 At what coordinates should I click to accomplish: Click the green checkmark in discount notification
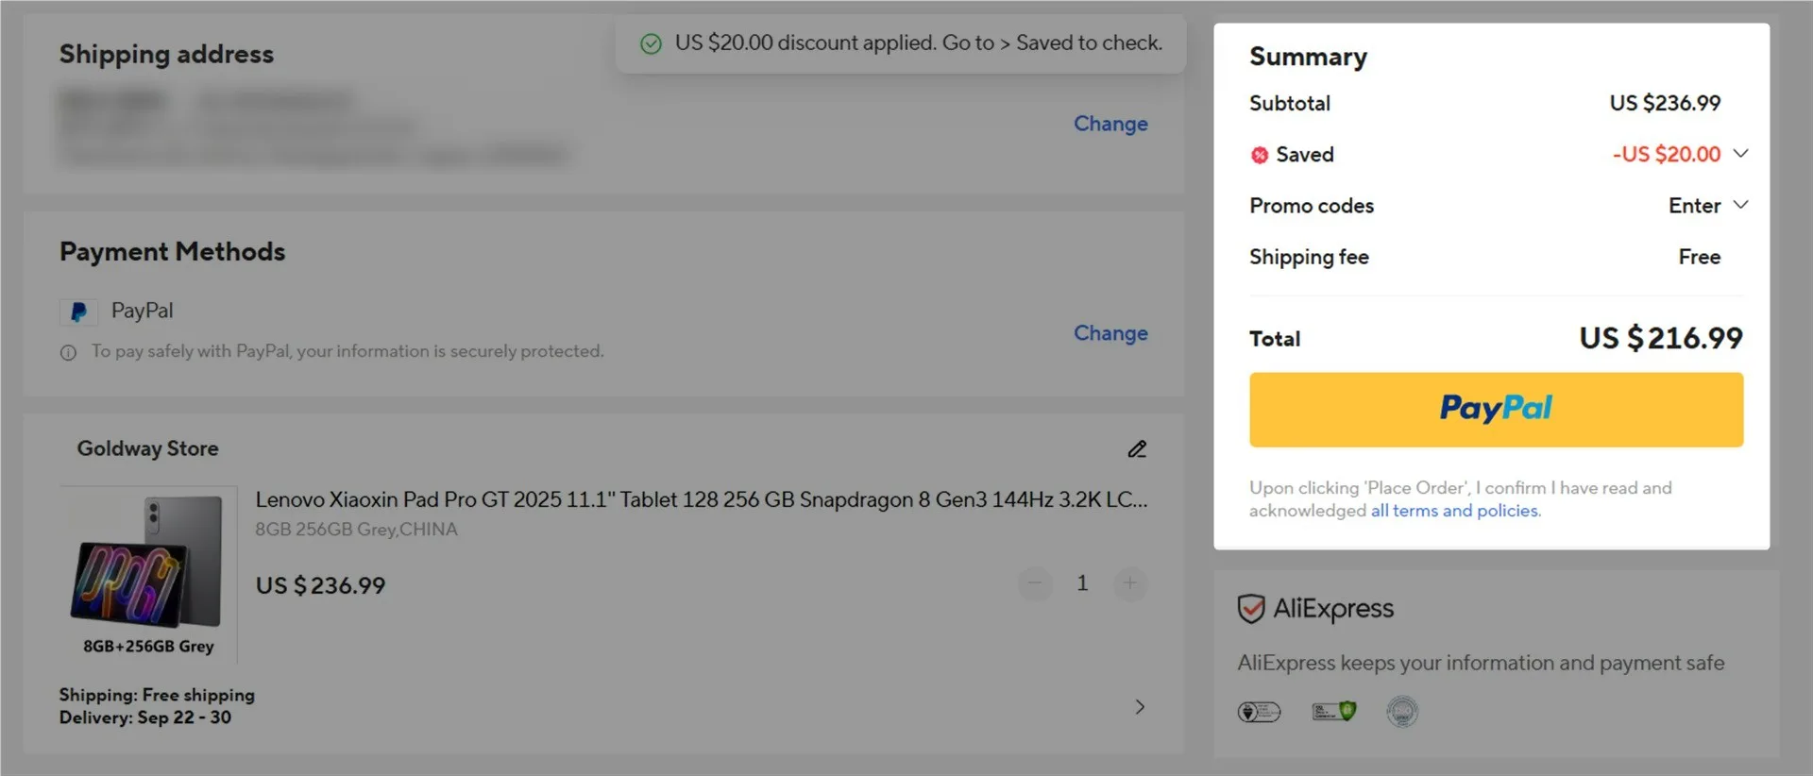pyautogui.click(x=651, y=43)
